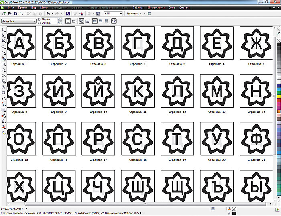Select the Outline Pen tool
Image resolution: width=281 pixels, height=216 pixels.
pyautogui.click(x=3, y=121)
